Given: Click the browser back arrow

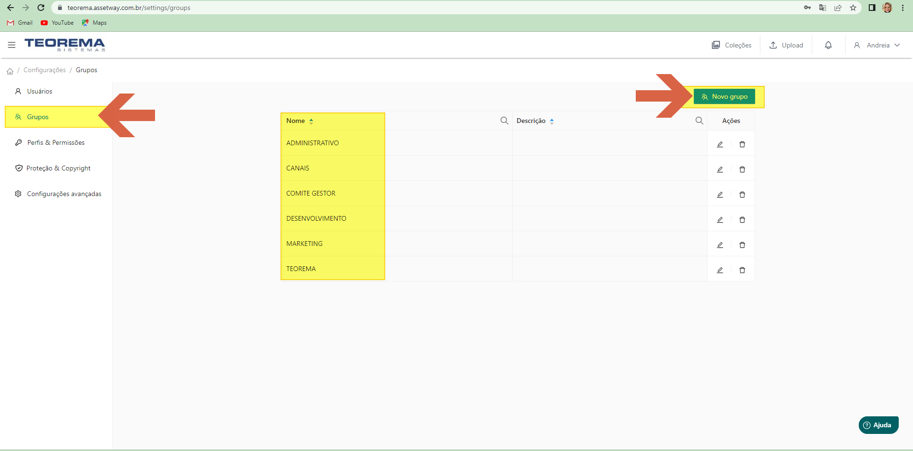Looking at the screenshot, I should [x=10, y=8].
